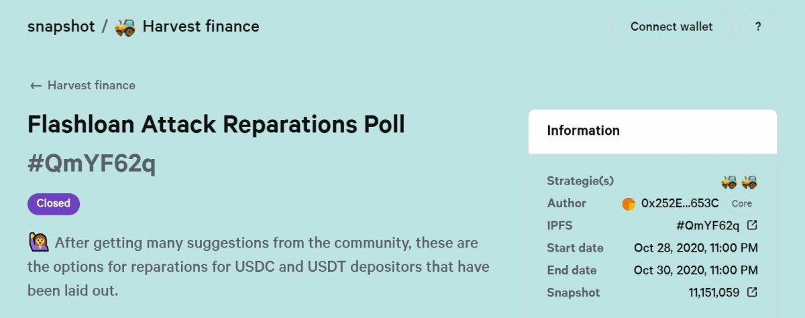Open the Snapshot block external link icon
Viewport: 805px width, 318px height.
pos(752,293)
